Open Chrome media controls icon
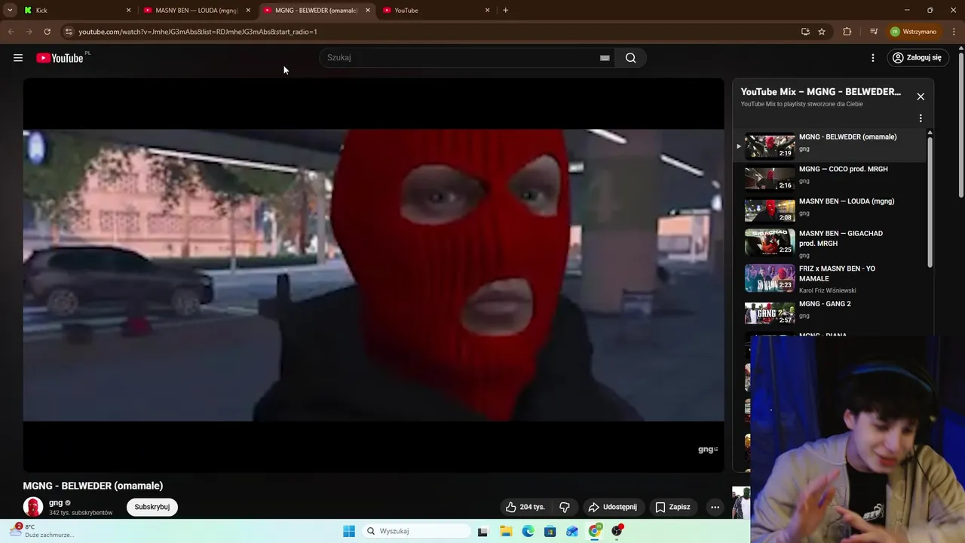The height and width of the screenshot is (543, 965). point(874,32)
